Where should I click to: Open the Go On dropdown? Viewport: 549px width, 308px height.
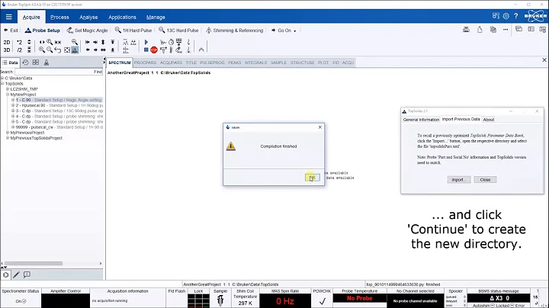pos(284,30)
